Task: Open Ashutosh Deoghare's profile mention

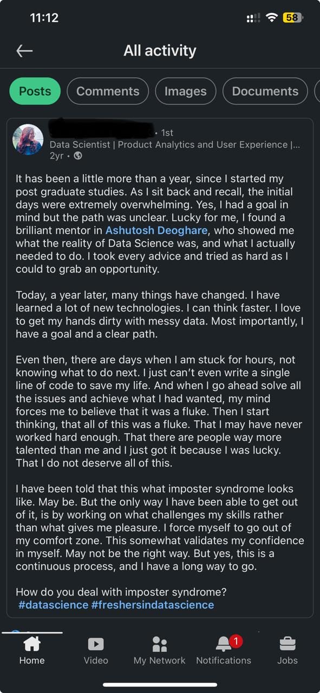Action: click(x=156, y=230)
